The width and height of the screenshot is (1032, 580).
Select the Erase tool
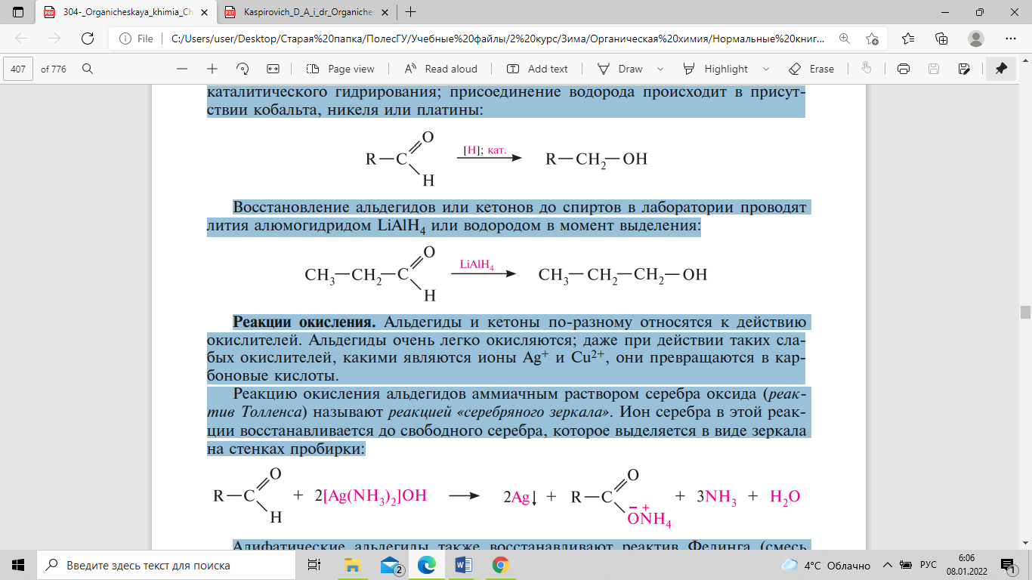tap(811, 69)
